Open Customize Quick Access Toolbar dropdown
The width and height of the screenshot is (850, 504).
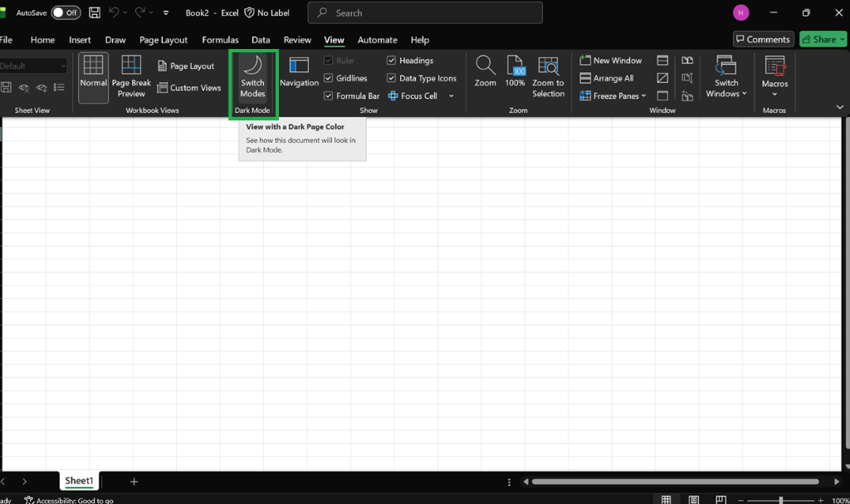pyautogui.click(x=166, y=12)
